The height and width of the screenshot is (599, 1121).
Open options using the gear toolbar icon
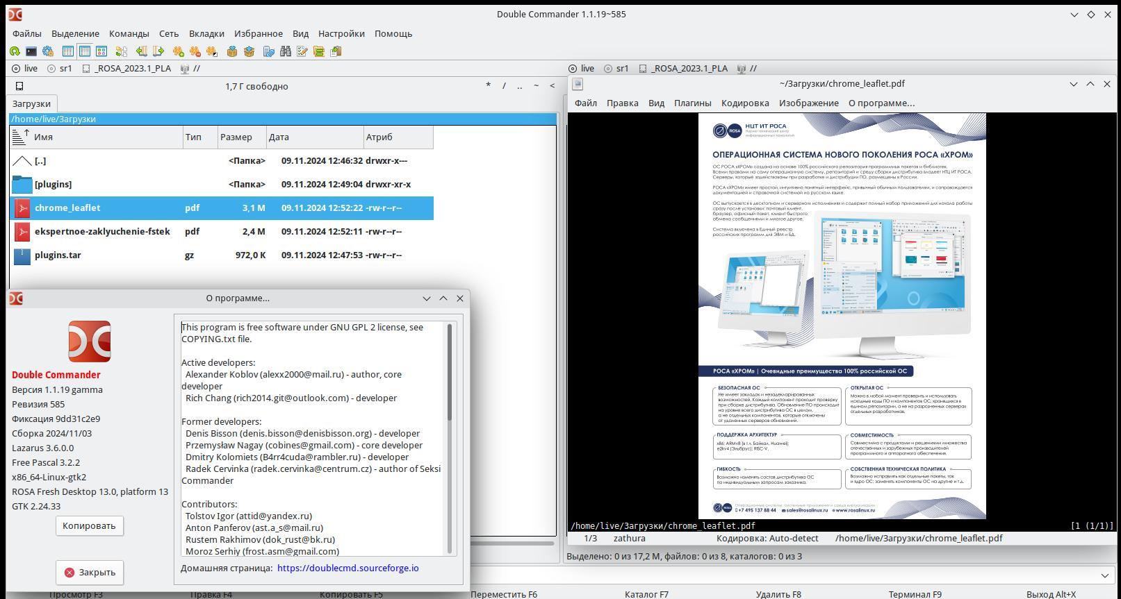coord(48,51)
